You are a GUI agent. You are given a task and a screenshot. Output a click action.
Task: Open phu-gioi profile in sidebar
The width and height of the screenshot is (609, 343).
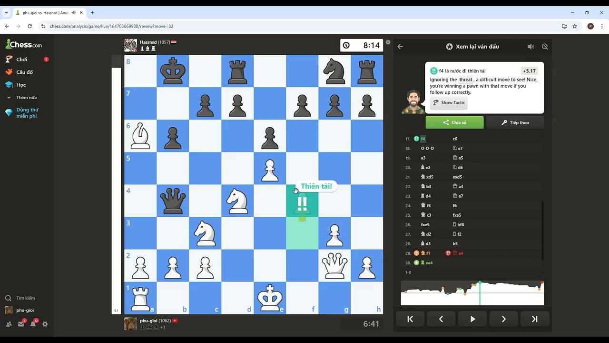(x=25, y=310)
